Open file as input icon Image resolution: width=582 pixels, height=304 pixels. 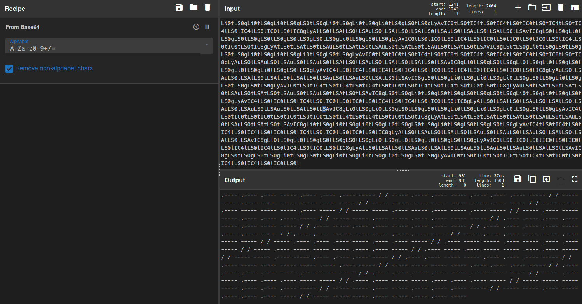point(546,7)
